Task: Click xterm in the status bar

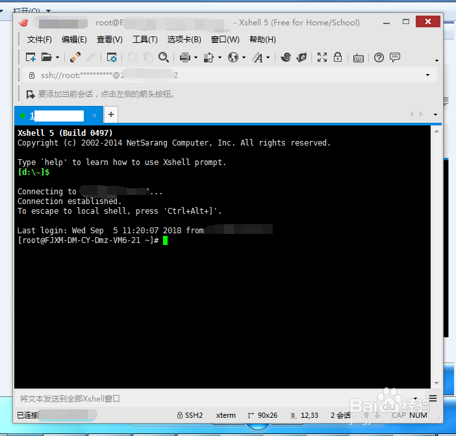Action: 225,415
